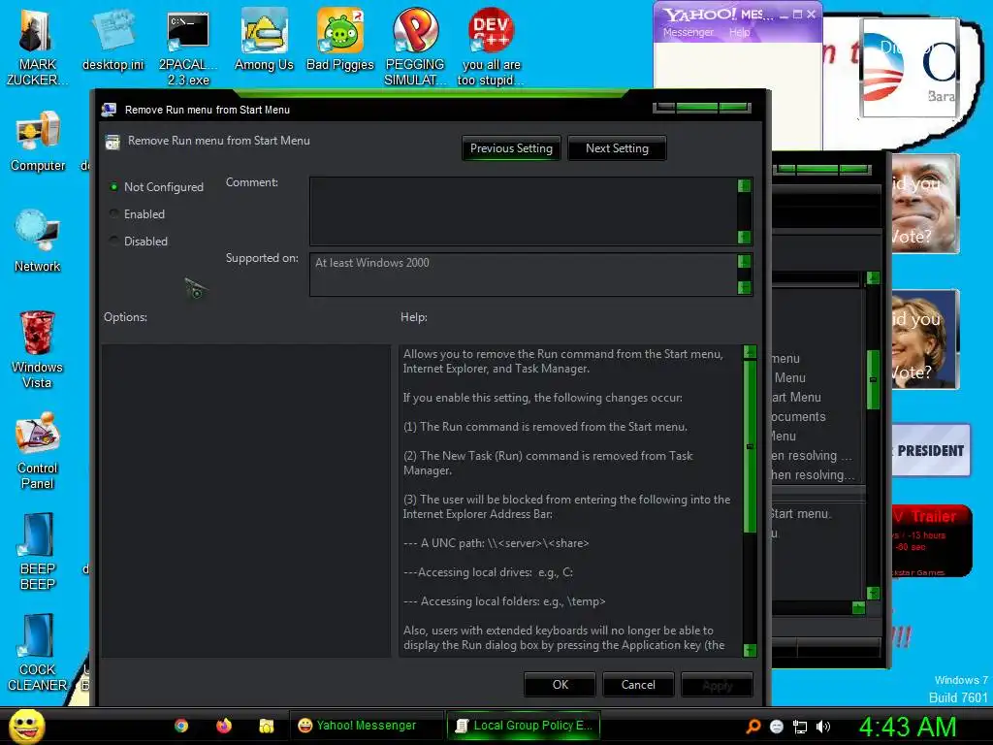Click the background policy list scrollbar thumb

click(x=873, y=379)
